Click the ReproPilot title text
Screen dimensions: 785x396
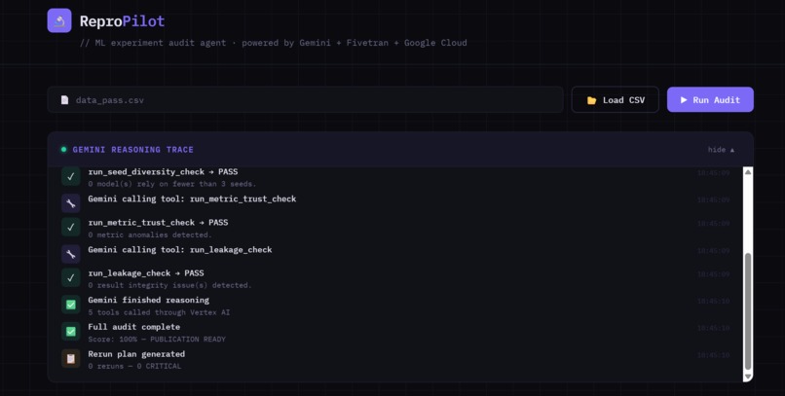(x=122, y=21)
